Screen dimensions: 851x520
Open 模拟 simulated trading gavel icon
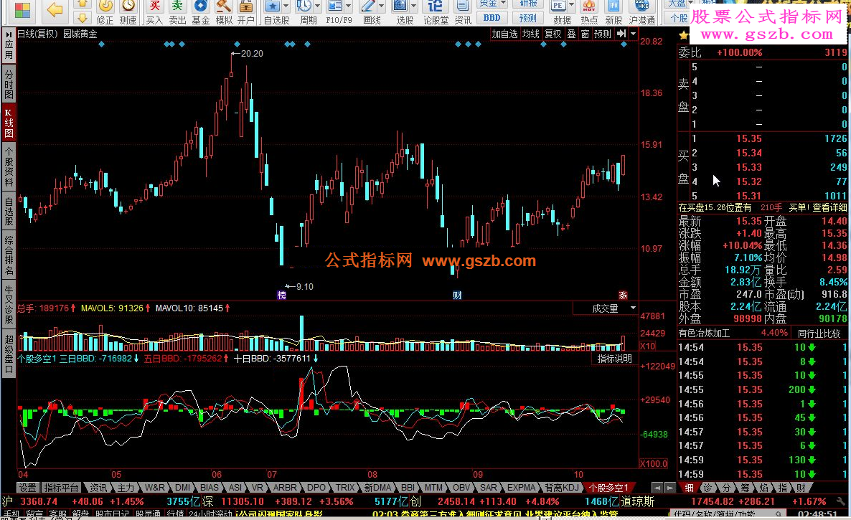coord(224,12)
